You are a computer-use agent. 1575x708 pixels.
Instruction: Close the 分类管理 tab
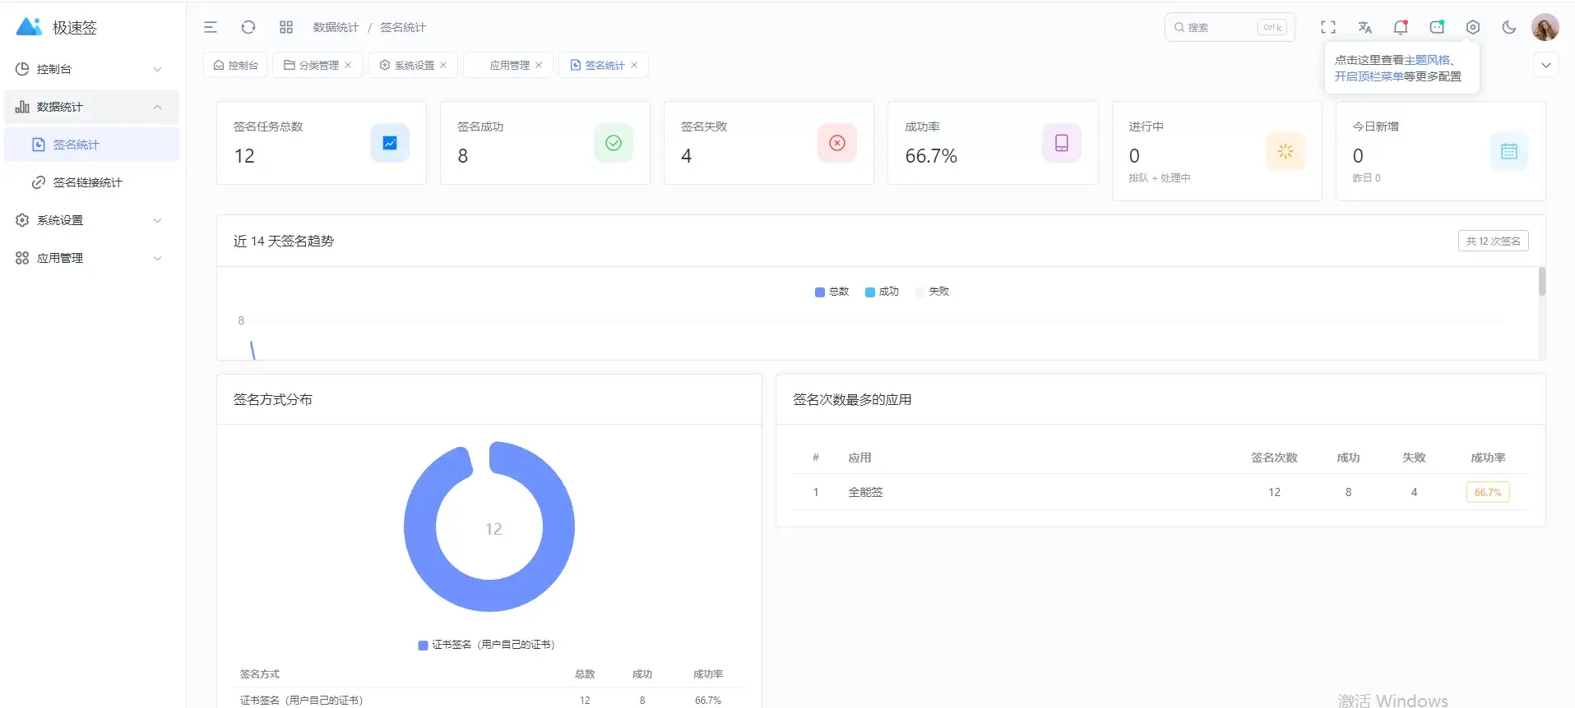(x=348, y=65)
